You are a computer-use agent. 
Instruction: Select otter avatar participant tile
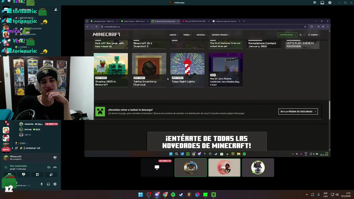pyautogui.click(x=191, y=167)
